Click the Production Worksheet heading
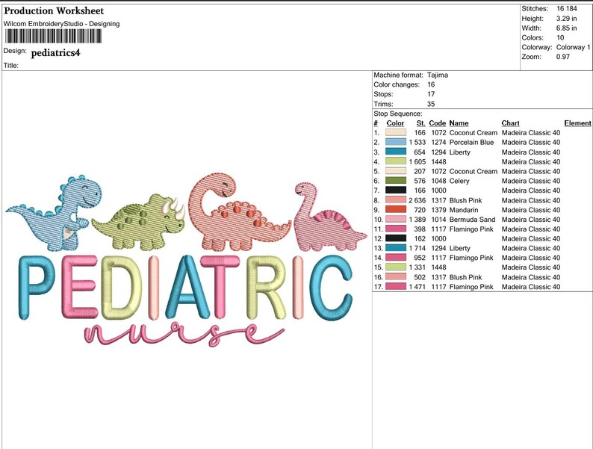Viewport: 593px width, 449px height. pos(54,10)
